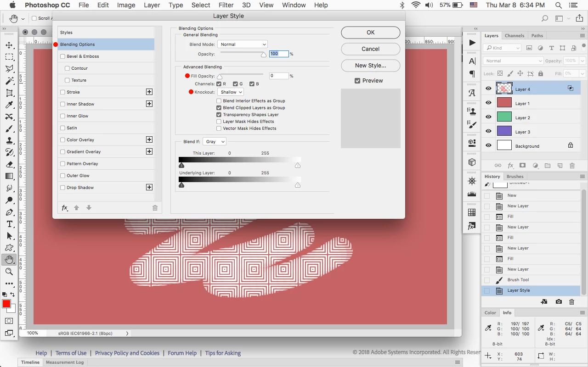
Task: Open the Blend If Gray dropdown
Action: point(215,142)
